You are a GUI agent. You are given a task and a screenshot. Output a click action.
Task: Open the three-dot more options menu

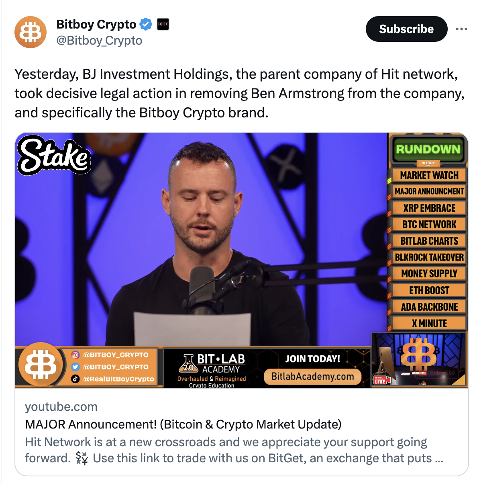point(461,29)
